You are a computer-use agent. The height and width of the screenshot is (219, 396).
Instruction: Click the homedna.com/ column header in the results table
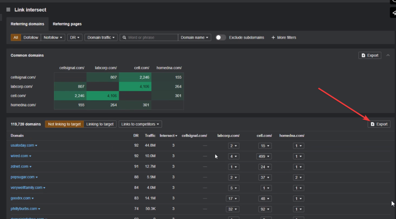coord(292,136)
